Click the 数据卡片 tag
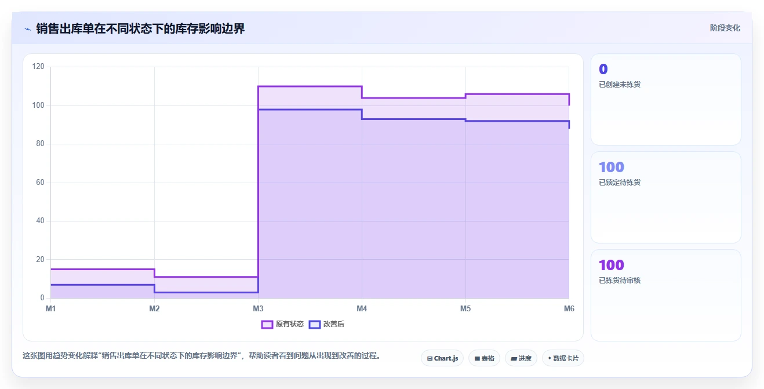The image size is (764, 389). (x=563, y=358)
